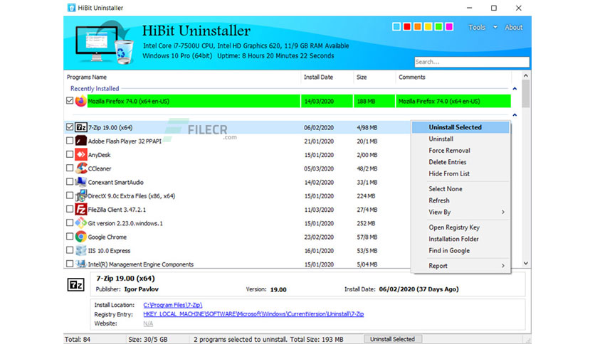Viewport: 595px width, 344px height.
Task: Uncheck the Mozilla Firefox checkbox
Action: point(70,101)
